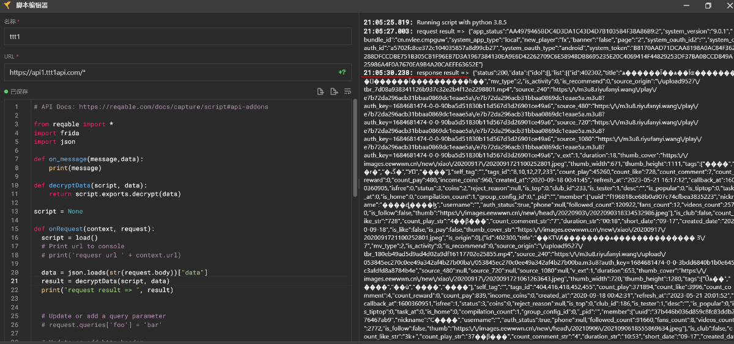734x344 pixels.
Task: Click the '# Print url to console' comment
Action: pyautogui.click(x=83, y=246)
